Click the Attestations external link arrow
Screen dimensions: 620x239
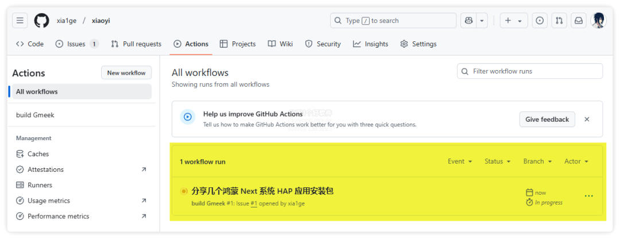(x=144, y=169)
